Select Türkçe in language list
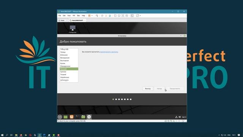 click(69, 52)
